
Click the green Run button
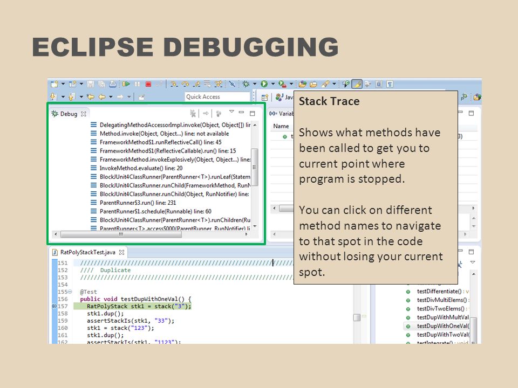(264, 84)
